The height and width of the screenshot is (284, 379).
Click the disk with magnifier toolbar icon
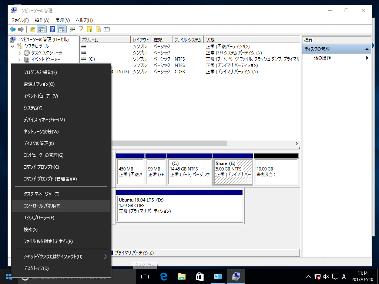72,30
